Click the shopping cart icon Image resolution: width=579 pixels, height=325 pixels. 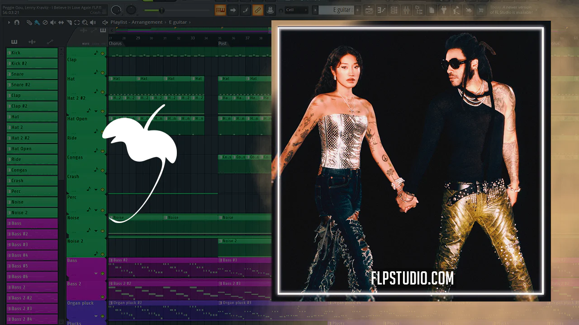[x=481, y=10]
